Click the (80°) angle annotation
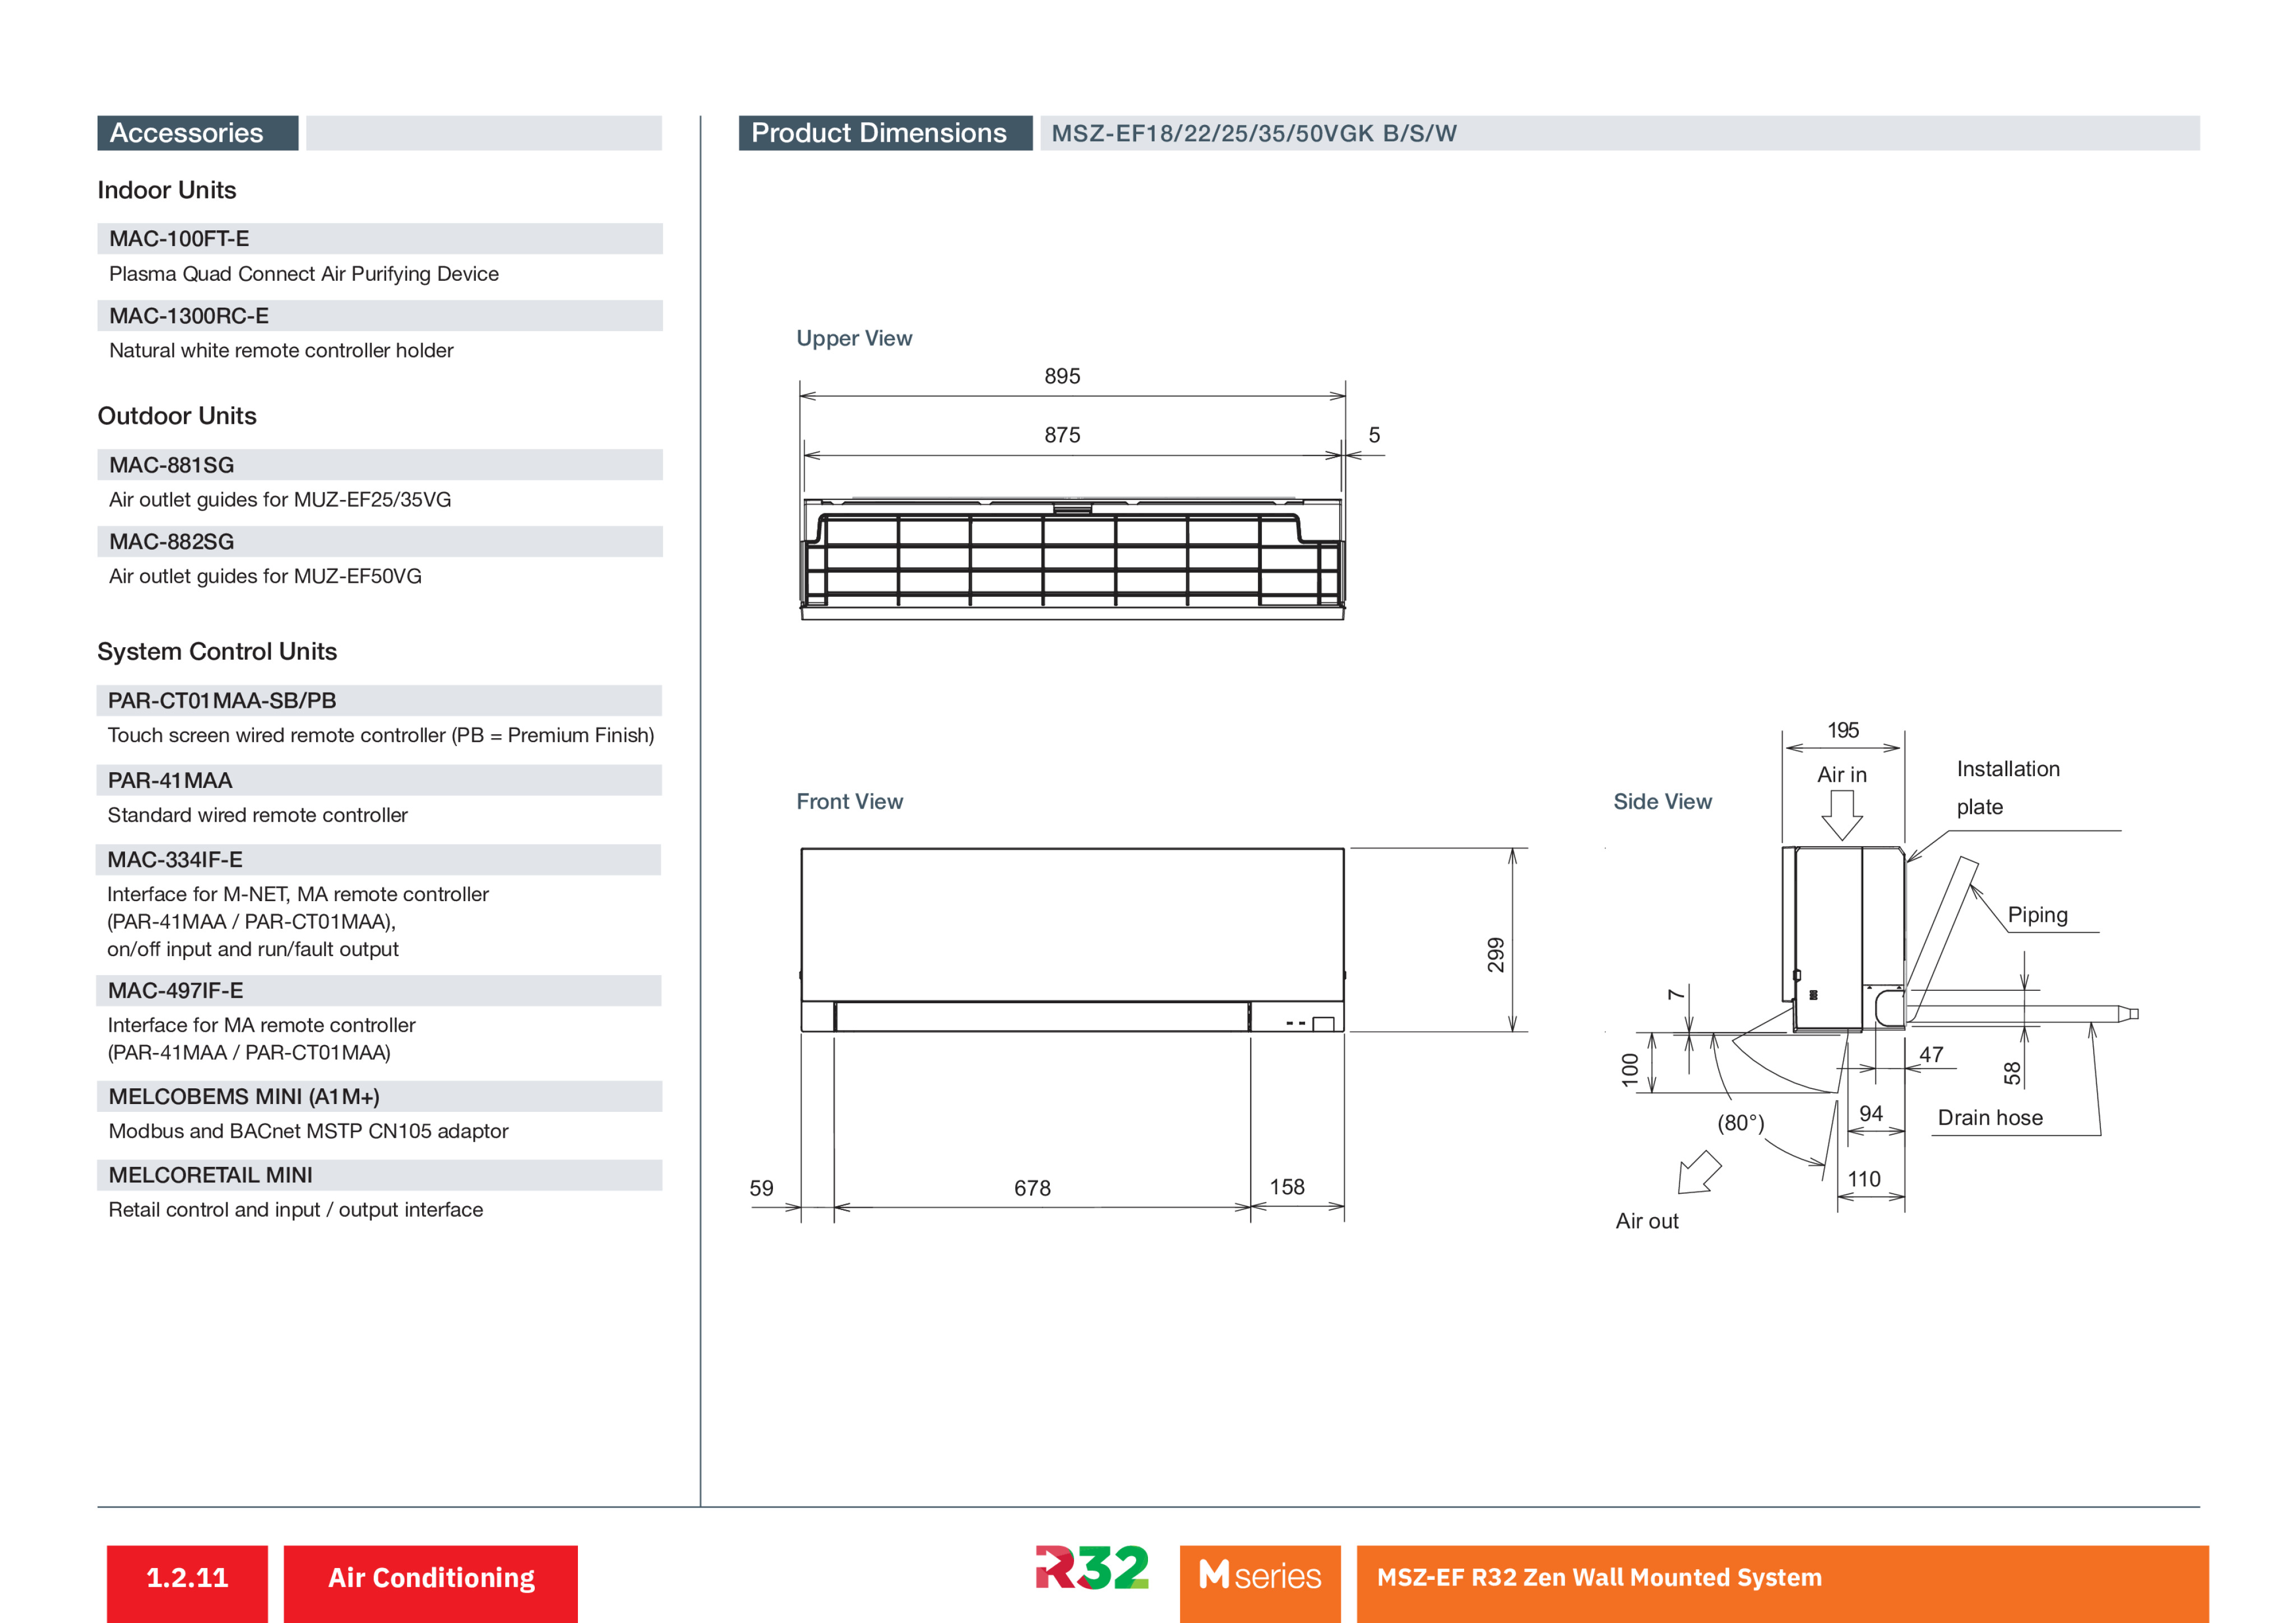 (x=1741, y=1123)
